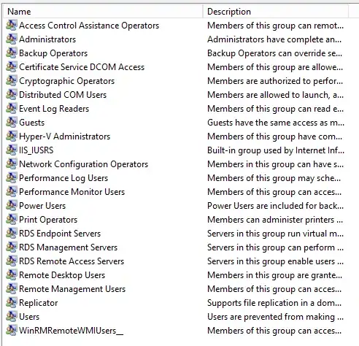Select the Cryptographic Operators group name
The height and width of the screenshot is (346, 359).
pyautogui.click(x=66, y=81)
